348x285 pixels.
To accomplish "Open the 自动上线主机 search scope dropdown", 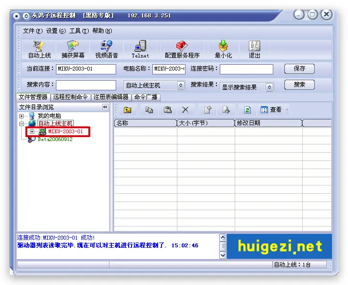I will [181, 85].
